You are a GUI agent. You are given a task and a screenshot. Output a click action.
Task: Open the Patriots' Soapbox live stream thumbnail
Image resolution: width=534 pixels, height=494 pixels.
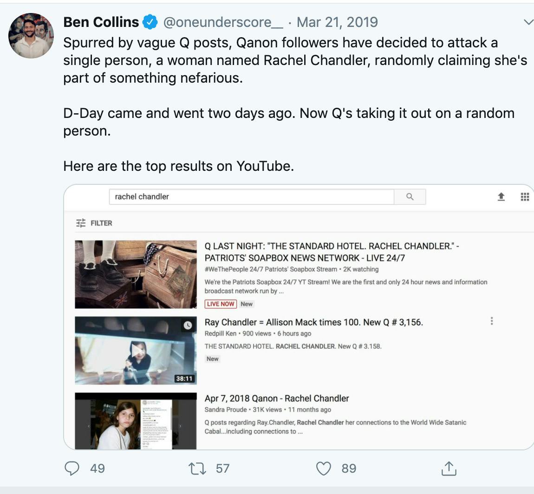[x=136, y=274]
